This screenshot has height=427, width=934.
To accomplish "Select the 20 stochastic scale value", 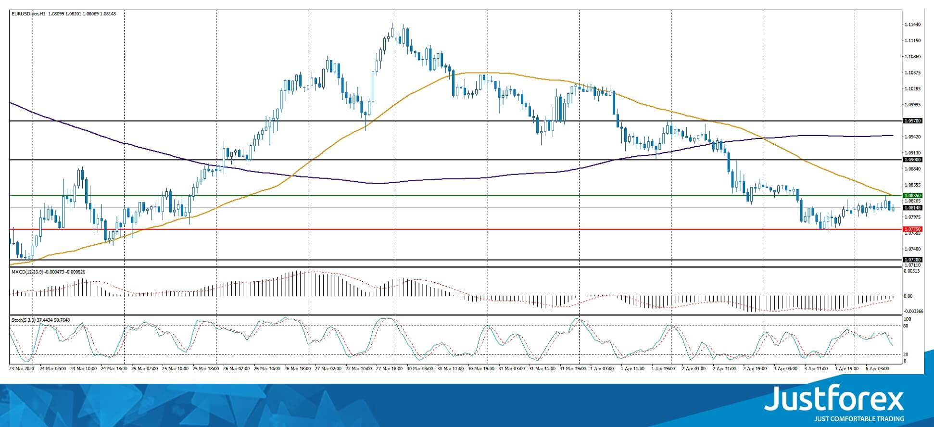I will 906,354.
